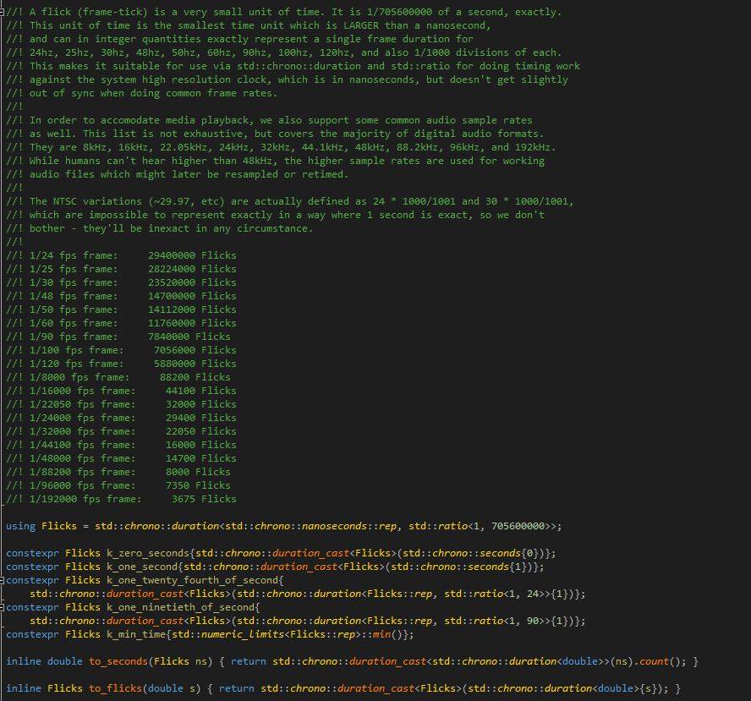The width and height of the screenshot is (751, 701).
Task: Click the k_one_twenty_fourth_of_second identifier
Action: tap(193, 580)
